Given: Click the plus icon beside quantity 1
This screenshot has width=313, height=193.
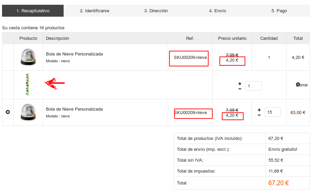Looking at the screenshot, I should 240,83.
